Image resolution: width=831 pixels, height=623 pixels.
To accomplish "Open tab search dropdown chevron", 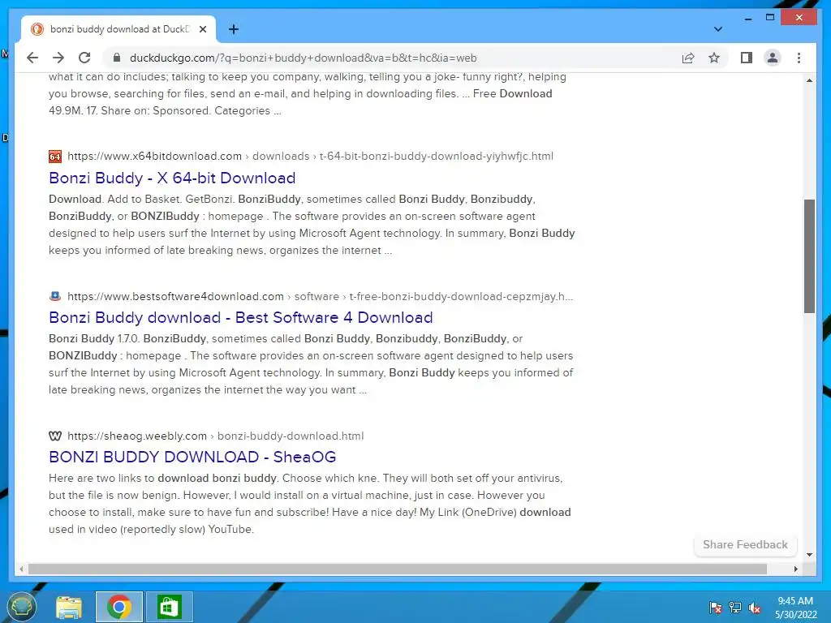I will pyautogui.click(x=717, y=29).
